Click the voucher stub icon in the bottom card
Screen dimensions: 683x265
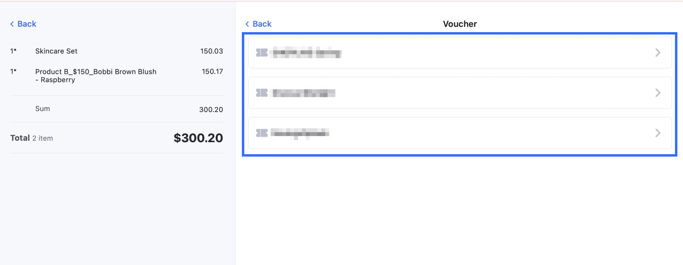point(262,133)
